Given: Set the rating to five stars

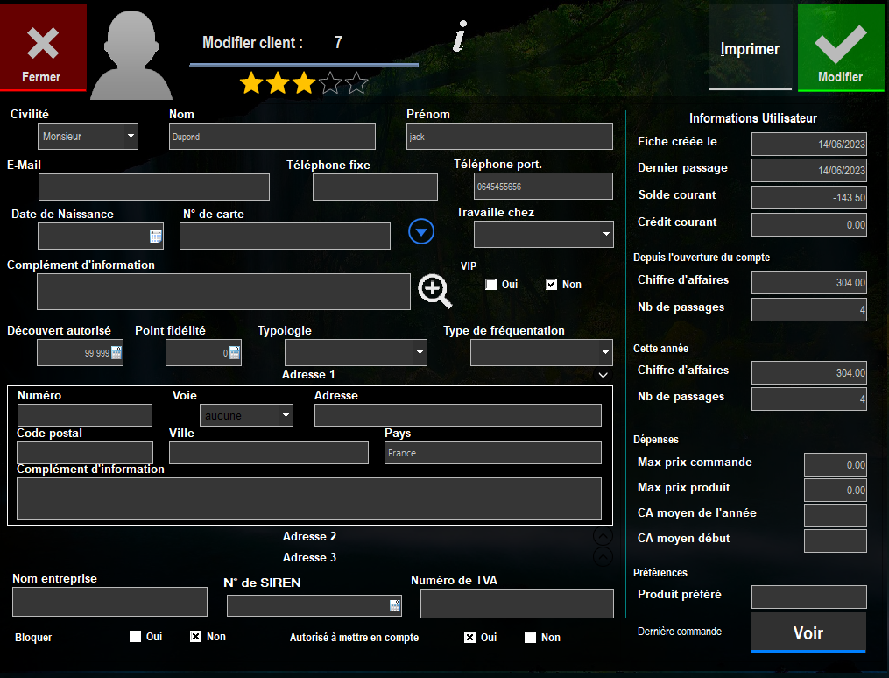Looking at the screenshot, I should tap(356, 83).
